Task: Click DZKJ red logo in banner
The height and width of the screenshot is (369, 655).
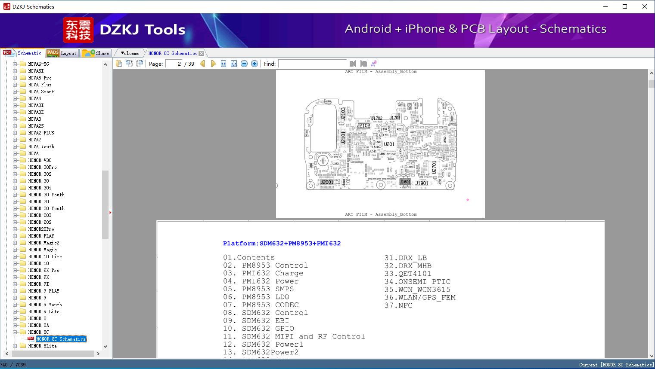Action: point(78,30)
